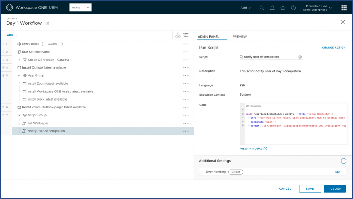Open more options for Check OS Version row
Image resolution: width=353 pixels, height=199 pixels.
(186, 60)
